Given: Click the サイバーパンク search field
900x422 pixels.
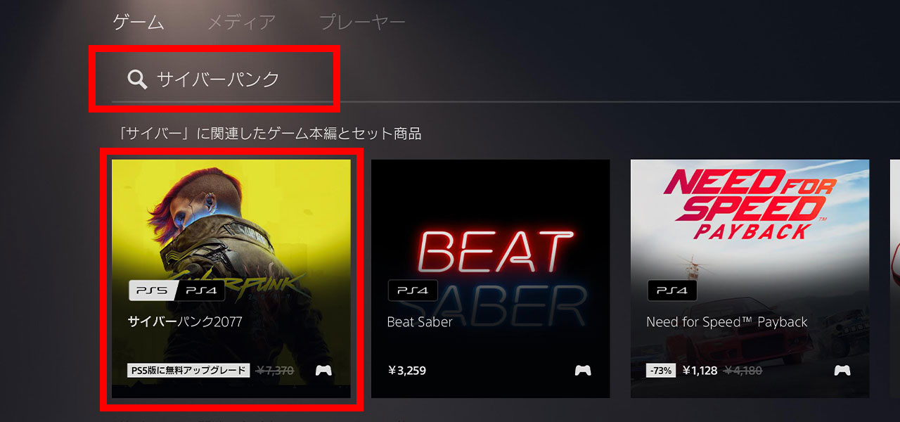Looking at the screenshot, I should click(x=223, y=79).
